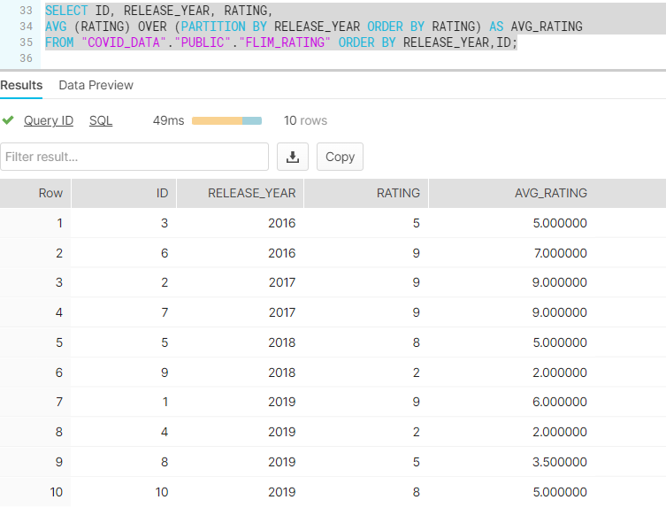Click the ID cell 10 in the last row

point(162,492)
